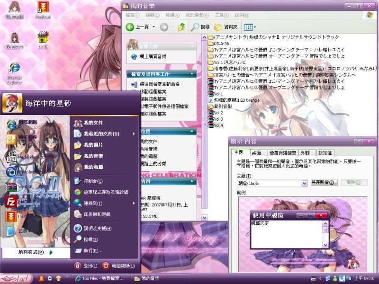Click 以電子郵件傳送這個檔案 link
The height and width of the screenshot is (284, 379).
coord(164,106)
